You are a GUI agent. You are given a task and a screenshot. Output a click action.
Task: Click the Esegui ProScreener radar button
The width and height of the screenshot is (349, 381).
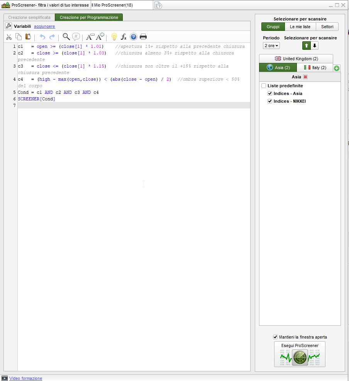click(x=300, y=354)
